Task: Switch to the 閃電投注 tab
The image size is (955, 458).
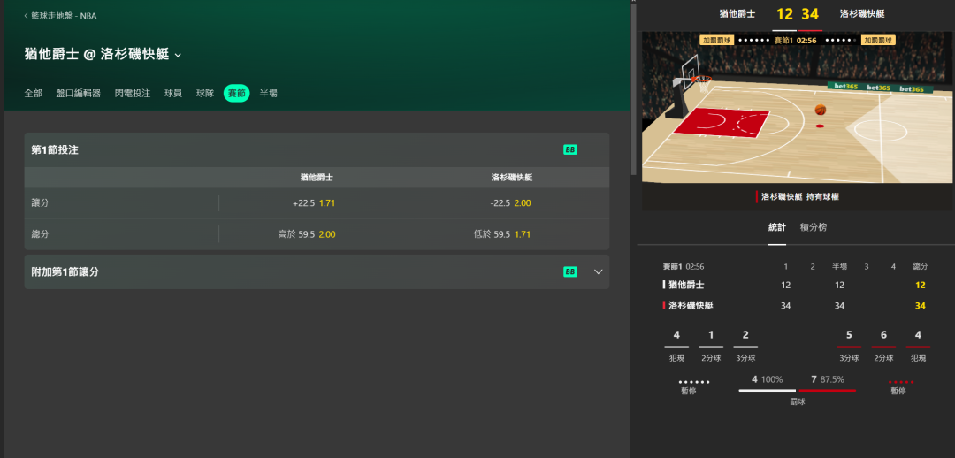Action: (133, 93)
